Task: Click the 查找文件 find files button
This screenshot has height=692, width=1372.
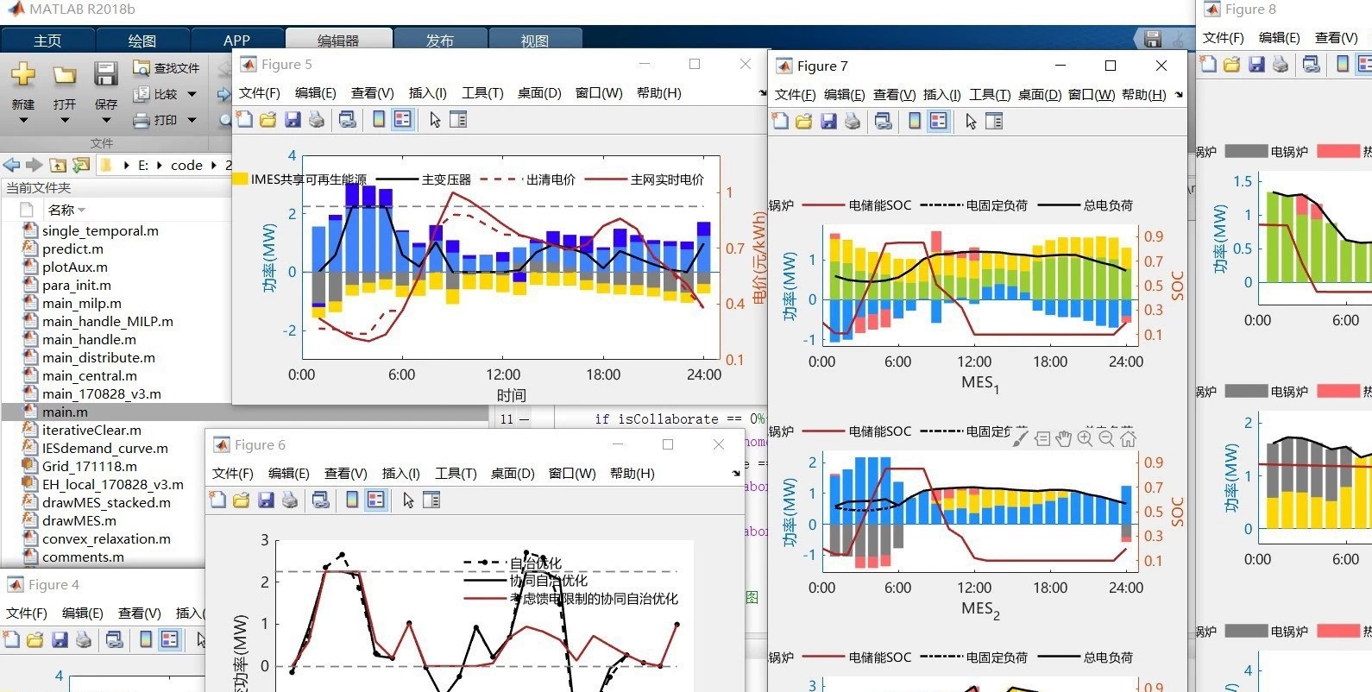Action: [x=167, y=68]
